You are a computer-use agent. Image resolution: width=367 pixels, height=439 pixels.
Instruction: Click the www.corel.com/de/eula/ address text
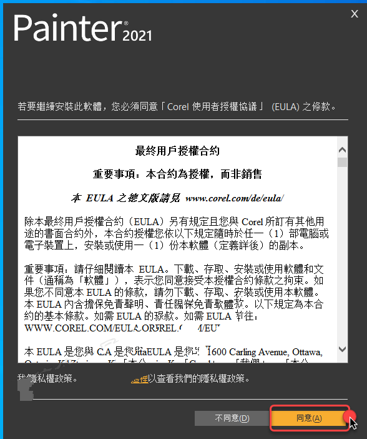(235, 198)
